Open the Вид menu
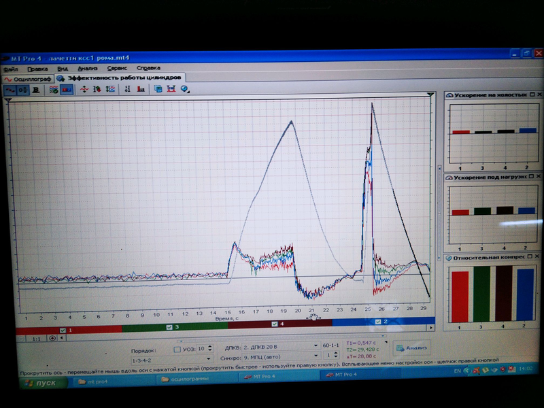The image size is (544, 408). click(63, 69)
